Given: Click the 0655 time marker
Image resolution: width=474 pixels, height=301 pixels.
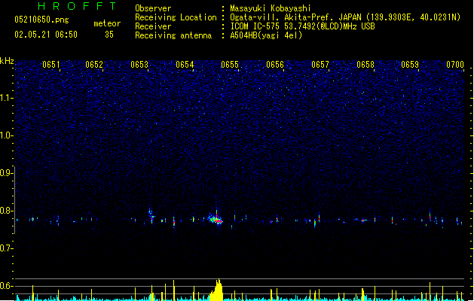Looking at the screenshot, I should [230, 65].
